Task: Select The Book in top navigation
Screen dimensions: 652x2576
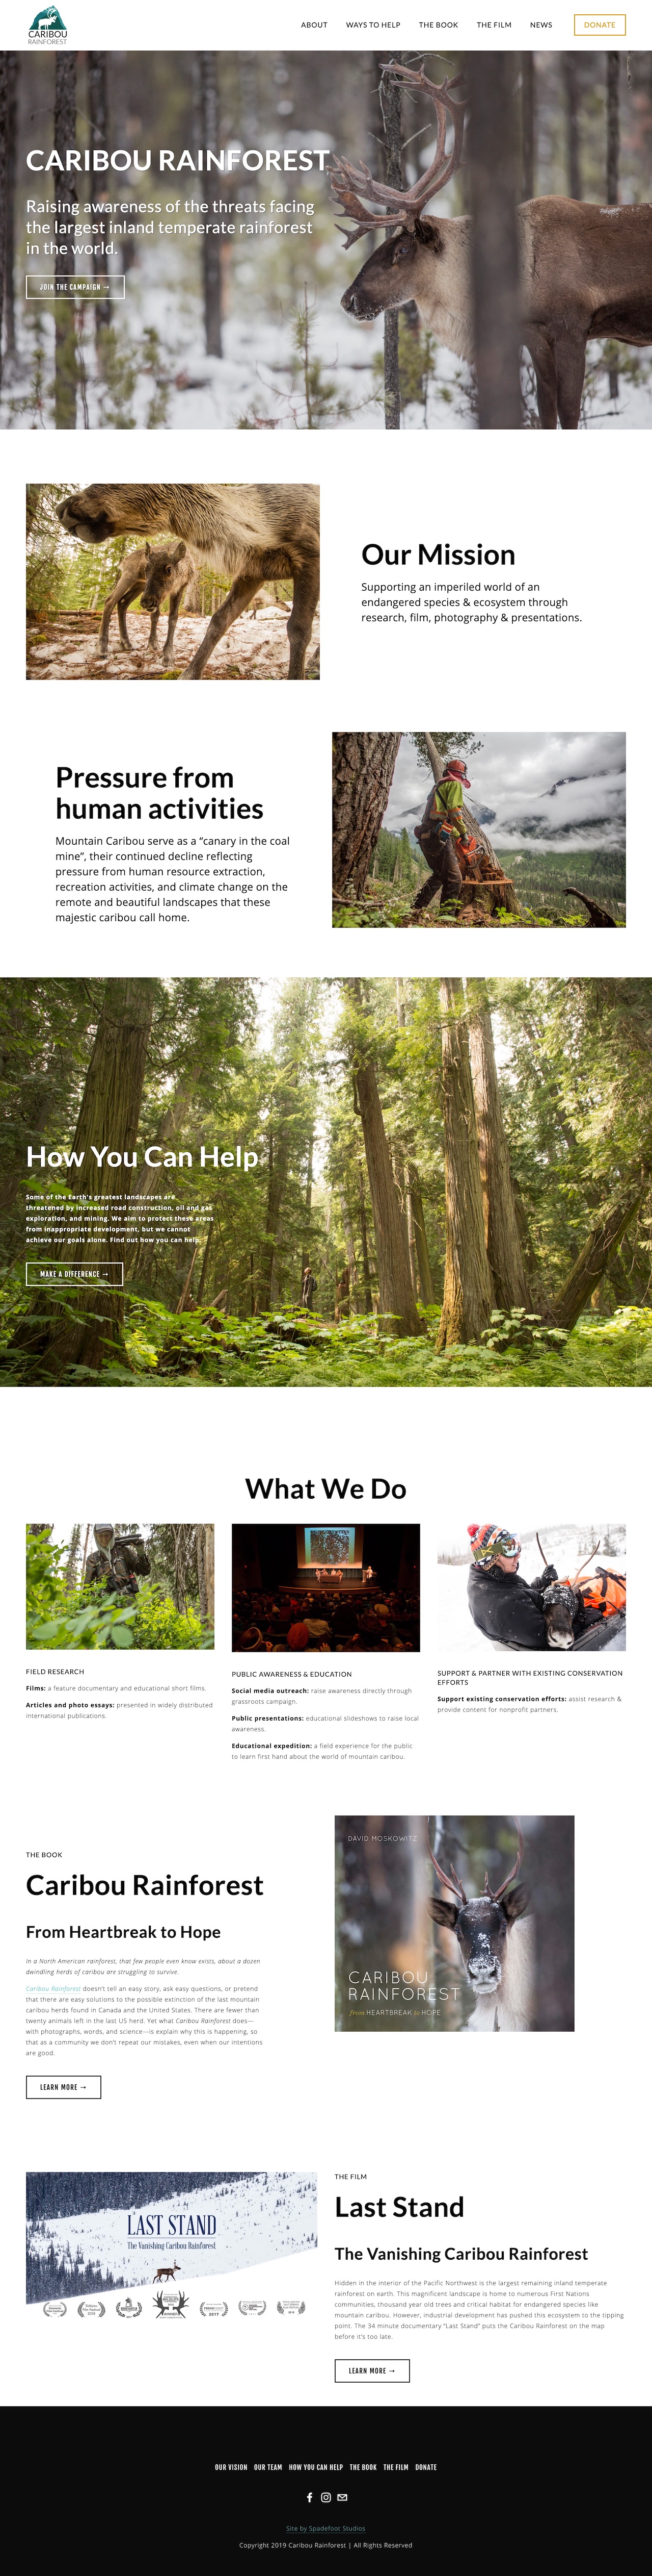Action: [439, 25]
